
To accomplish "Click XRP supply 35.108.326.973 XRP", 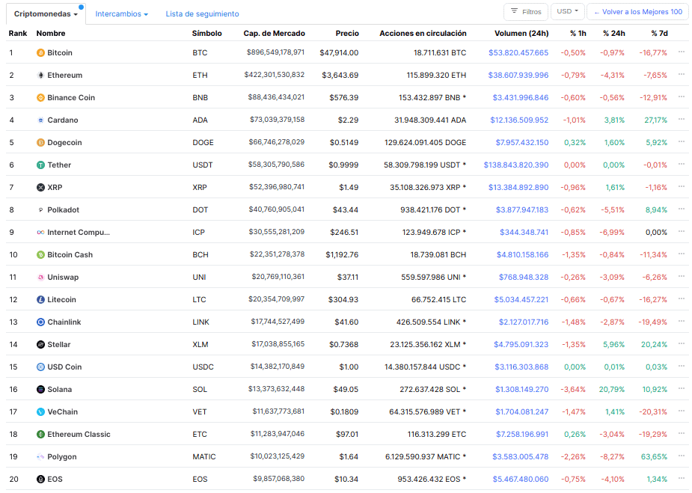I will pyautogui.click(x=428, y=188).
